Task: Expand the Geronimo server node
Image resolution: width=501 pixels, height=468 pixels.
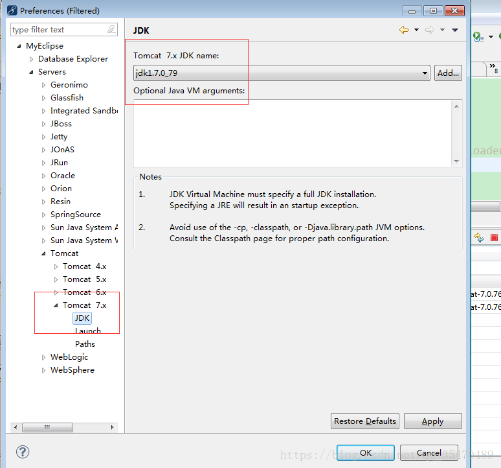Action: [44, 85]
